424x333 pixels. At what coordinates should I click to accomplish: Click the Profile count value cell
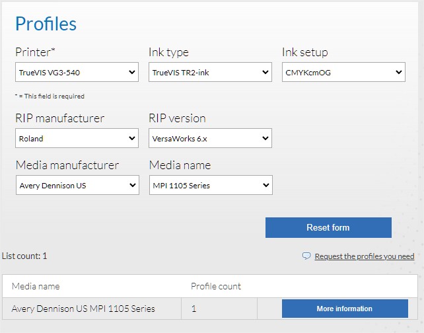(219, 309)
